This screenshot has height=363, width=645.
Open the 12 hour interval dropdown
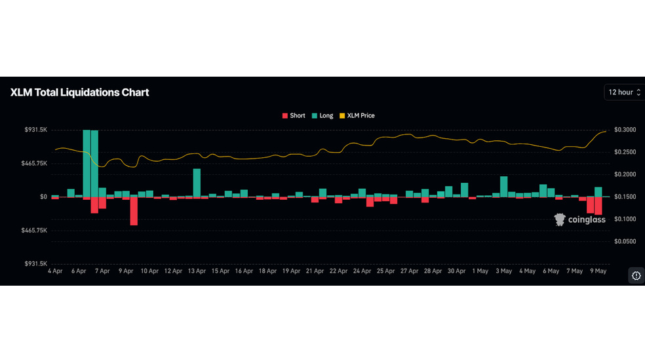(x=624, y=92)
